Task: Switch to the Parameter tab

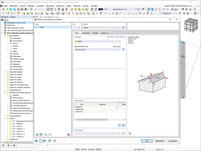Action: (x=86, y=33)
